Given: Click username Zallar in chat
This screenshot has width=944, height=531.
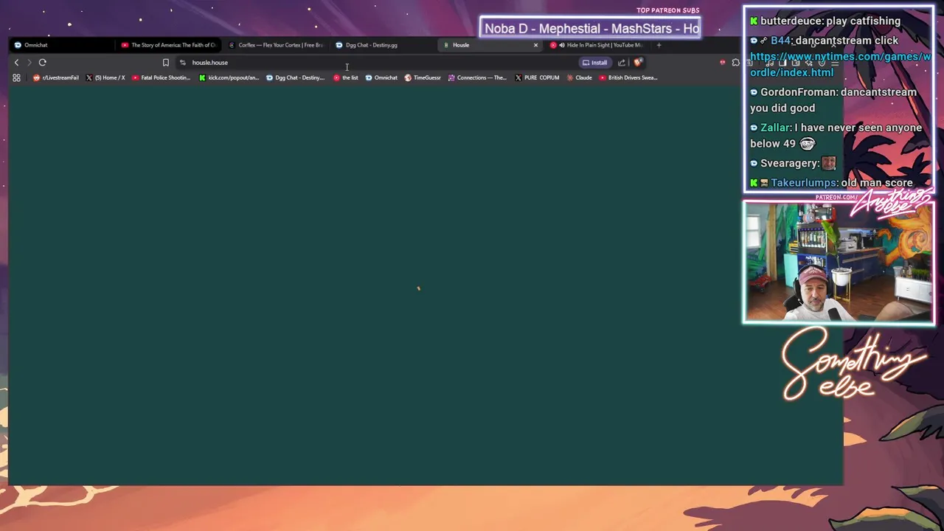Looking at the screenshot, I should tap(775, 128).
